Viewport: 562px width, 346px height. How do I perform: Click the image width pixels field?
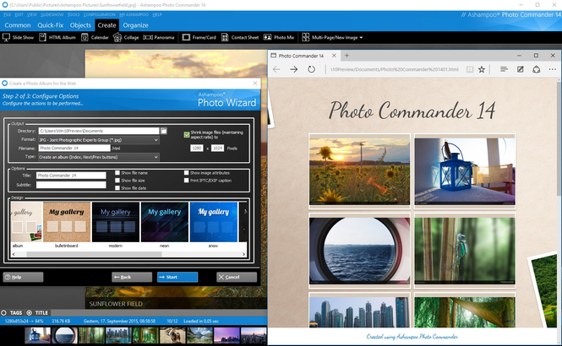pos(196,149)
